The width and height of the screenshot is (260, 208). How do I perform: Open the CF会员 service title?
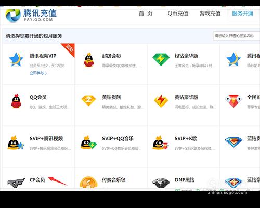[37, 180]
